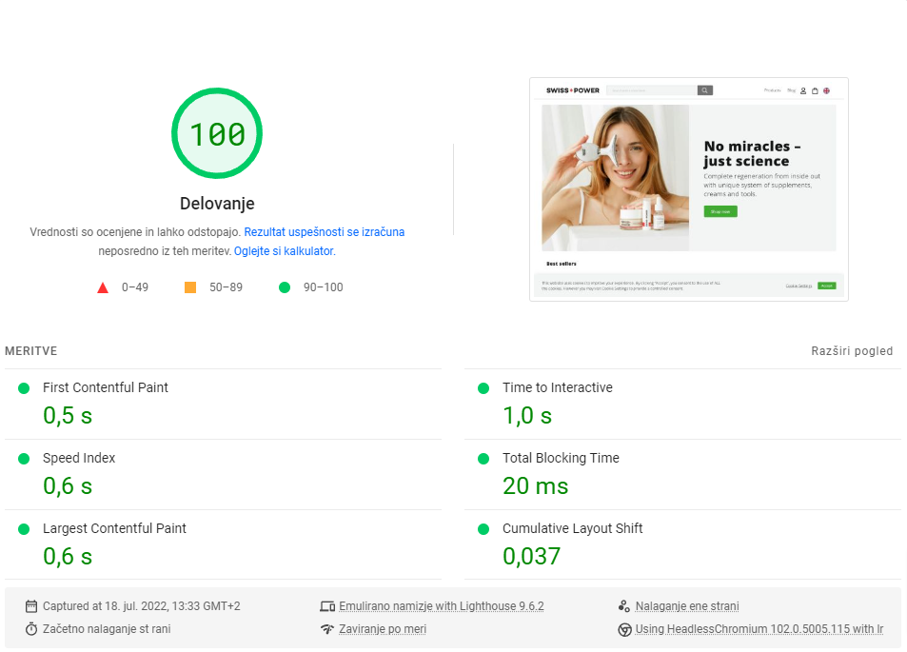Click the green circle 90–100 legend icon

point(285,287)
